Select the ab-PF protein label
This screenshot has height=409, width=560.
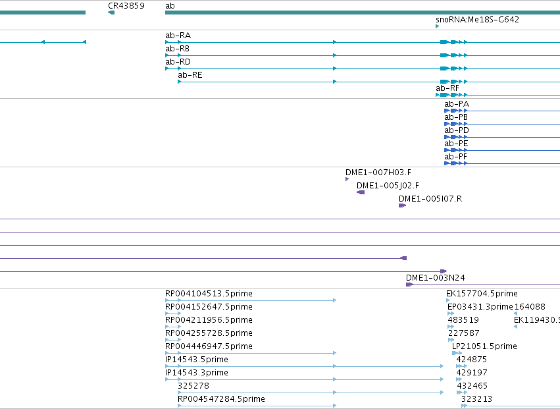456,157
